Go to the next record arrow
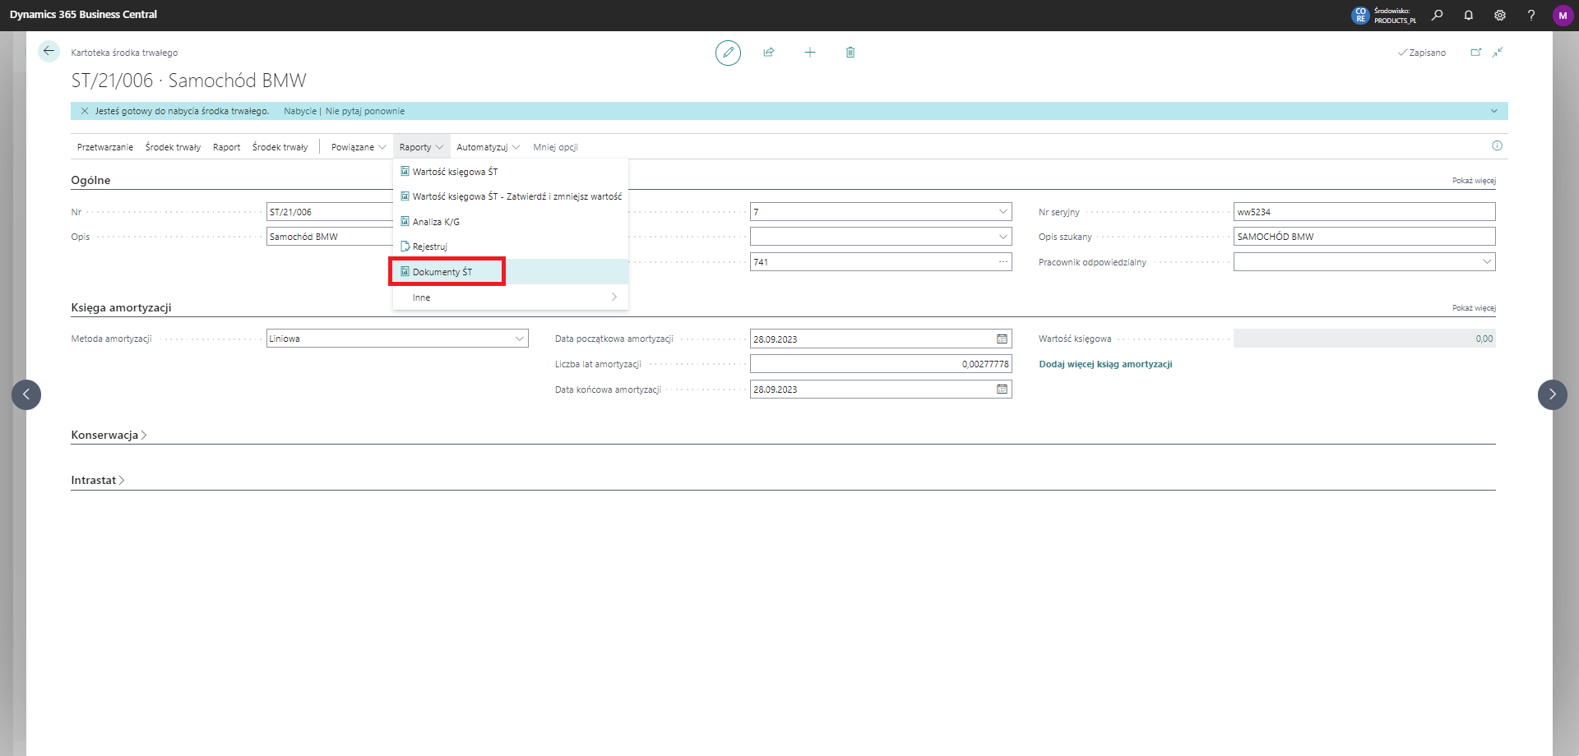1579x756 pixels. tap(1553, 394)
